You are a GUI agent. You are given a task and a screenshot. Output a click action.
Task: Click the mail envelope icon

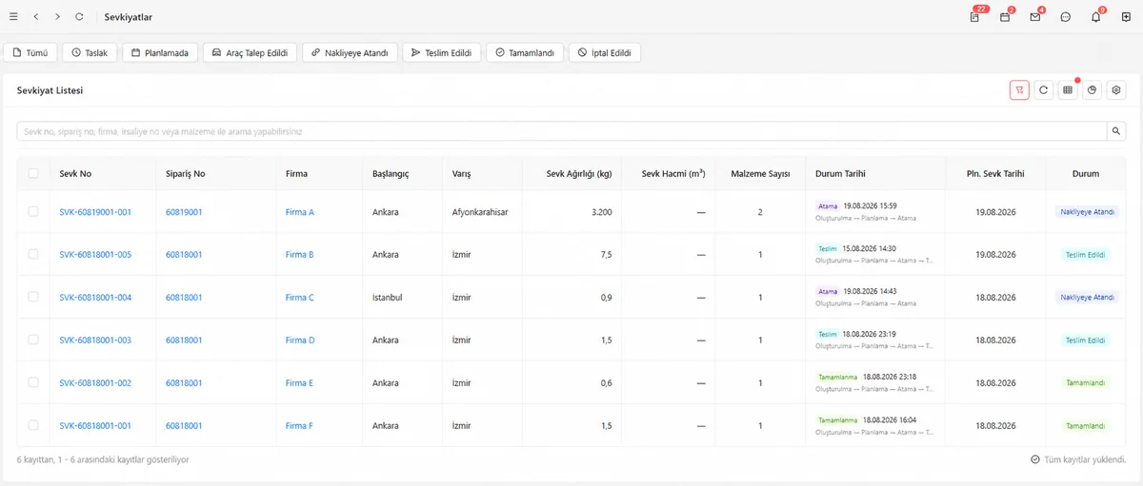1035,17
